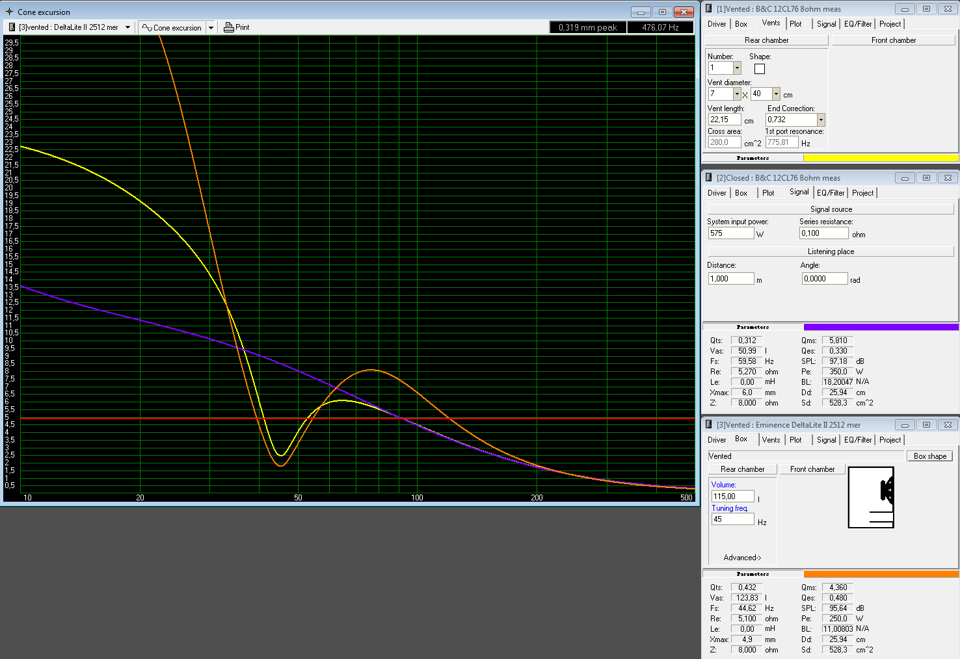Click the Cone excursion graph type icon
The height and width of the screenshot is (659, 960).
point(147,27)
